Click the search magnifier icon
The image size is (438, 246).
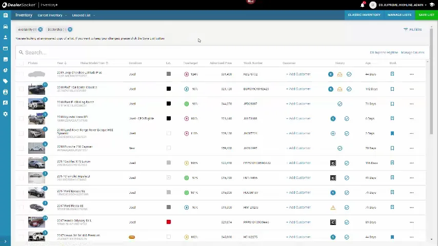click(21, 52)
